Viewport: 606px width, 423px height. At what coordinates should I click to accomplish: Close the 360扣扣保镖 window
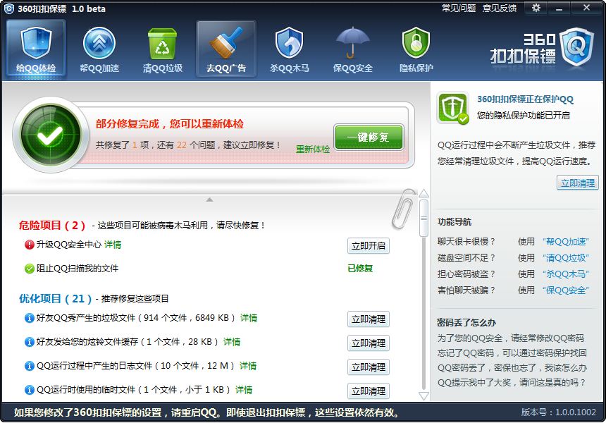pos(587,8)
